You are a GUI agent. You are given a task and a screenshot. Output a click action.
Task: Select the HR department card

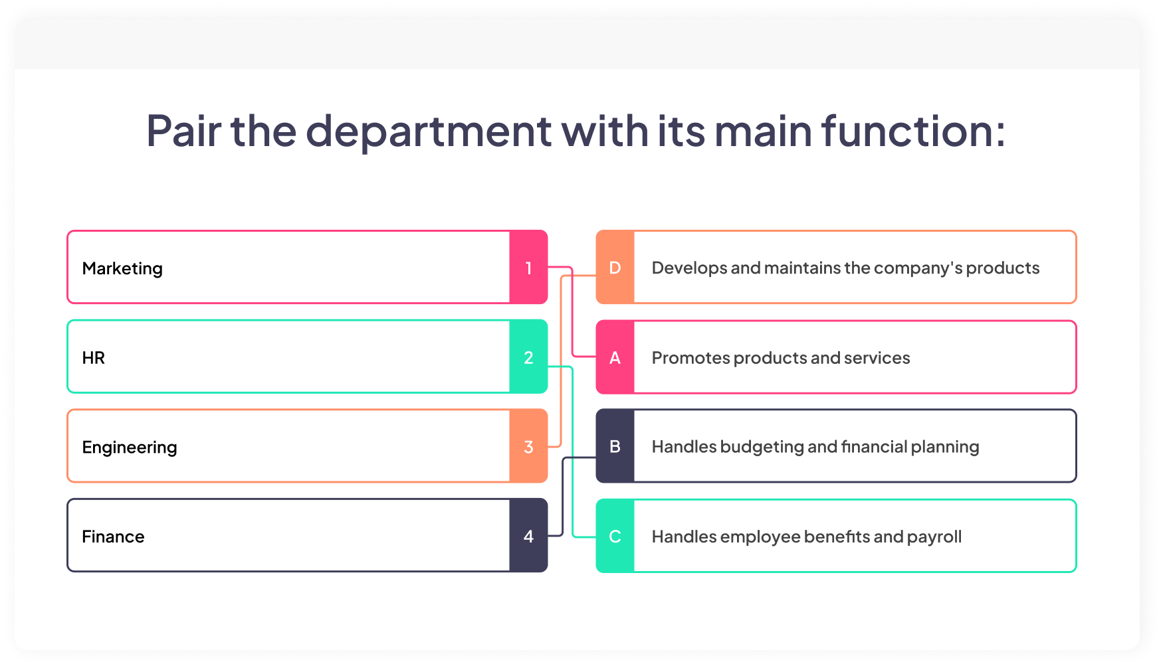pyautogui.click(x=307, y=357)
